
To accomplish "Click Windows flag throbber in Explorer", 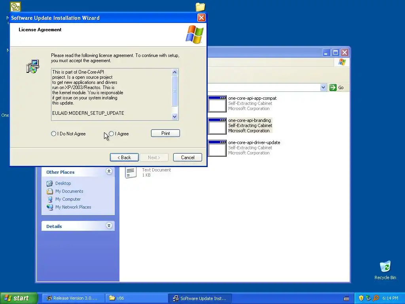I will click(342, 62).
